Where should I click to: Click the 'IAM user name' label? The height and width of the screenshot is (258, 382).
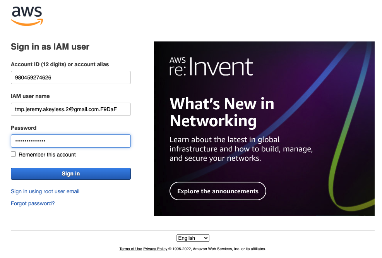coord(30,96)
